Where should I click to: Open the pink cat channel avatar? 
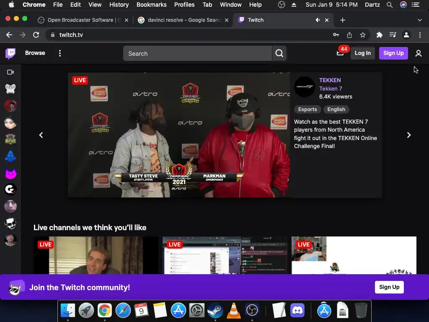click(x=10, y=173)
